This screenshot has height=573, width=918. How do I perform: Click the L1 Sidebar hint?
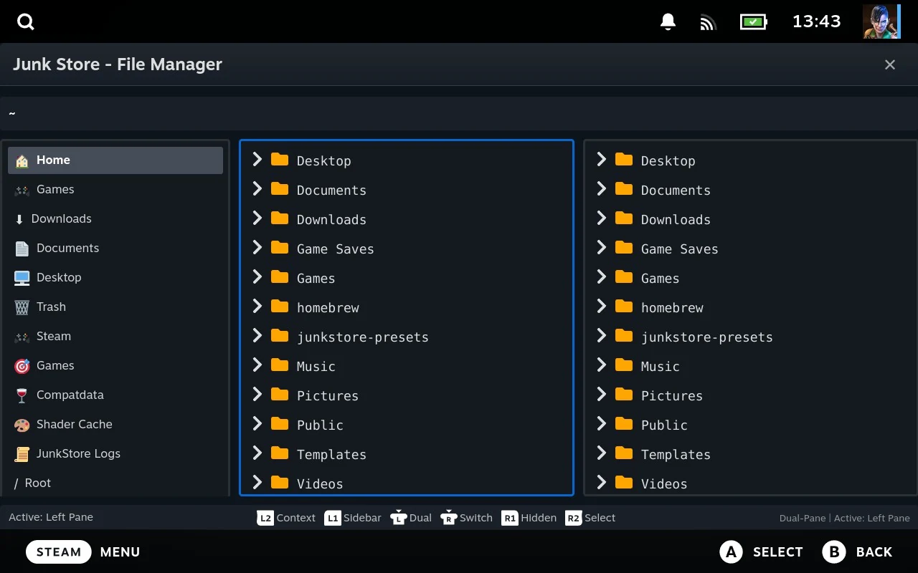coord(353,518)
